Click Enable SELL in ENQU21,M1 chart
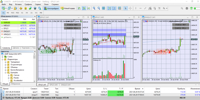200x100 pixels. point(180,28)
